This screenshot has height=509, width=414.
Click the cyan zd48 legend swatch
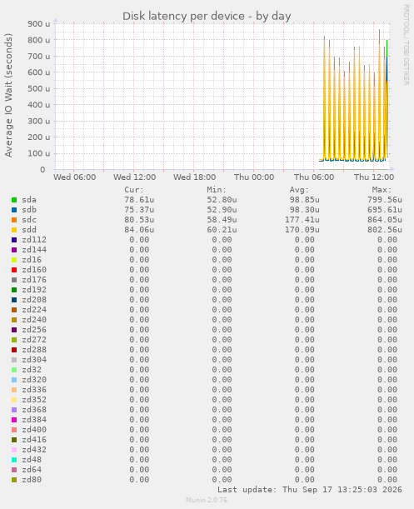click(14, 460)
